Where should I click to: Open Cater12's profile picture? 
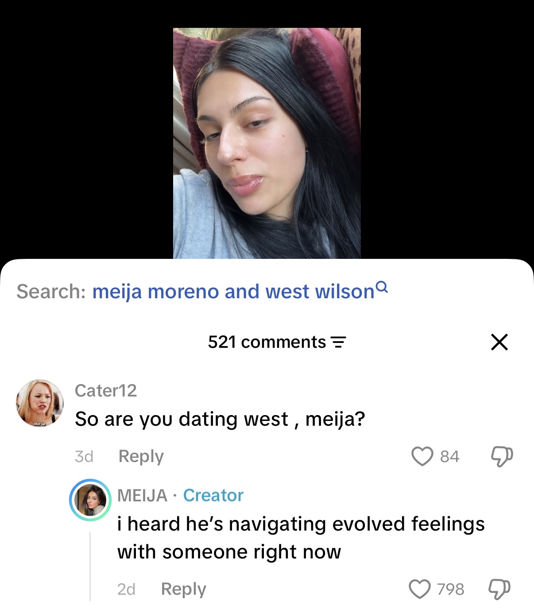tap(40, 403)
